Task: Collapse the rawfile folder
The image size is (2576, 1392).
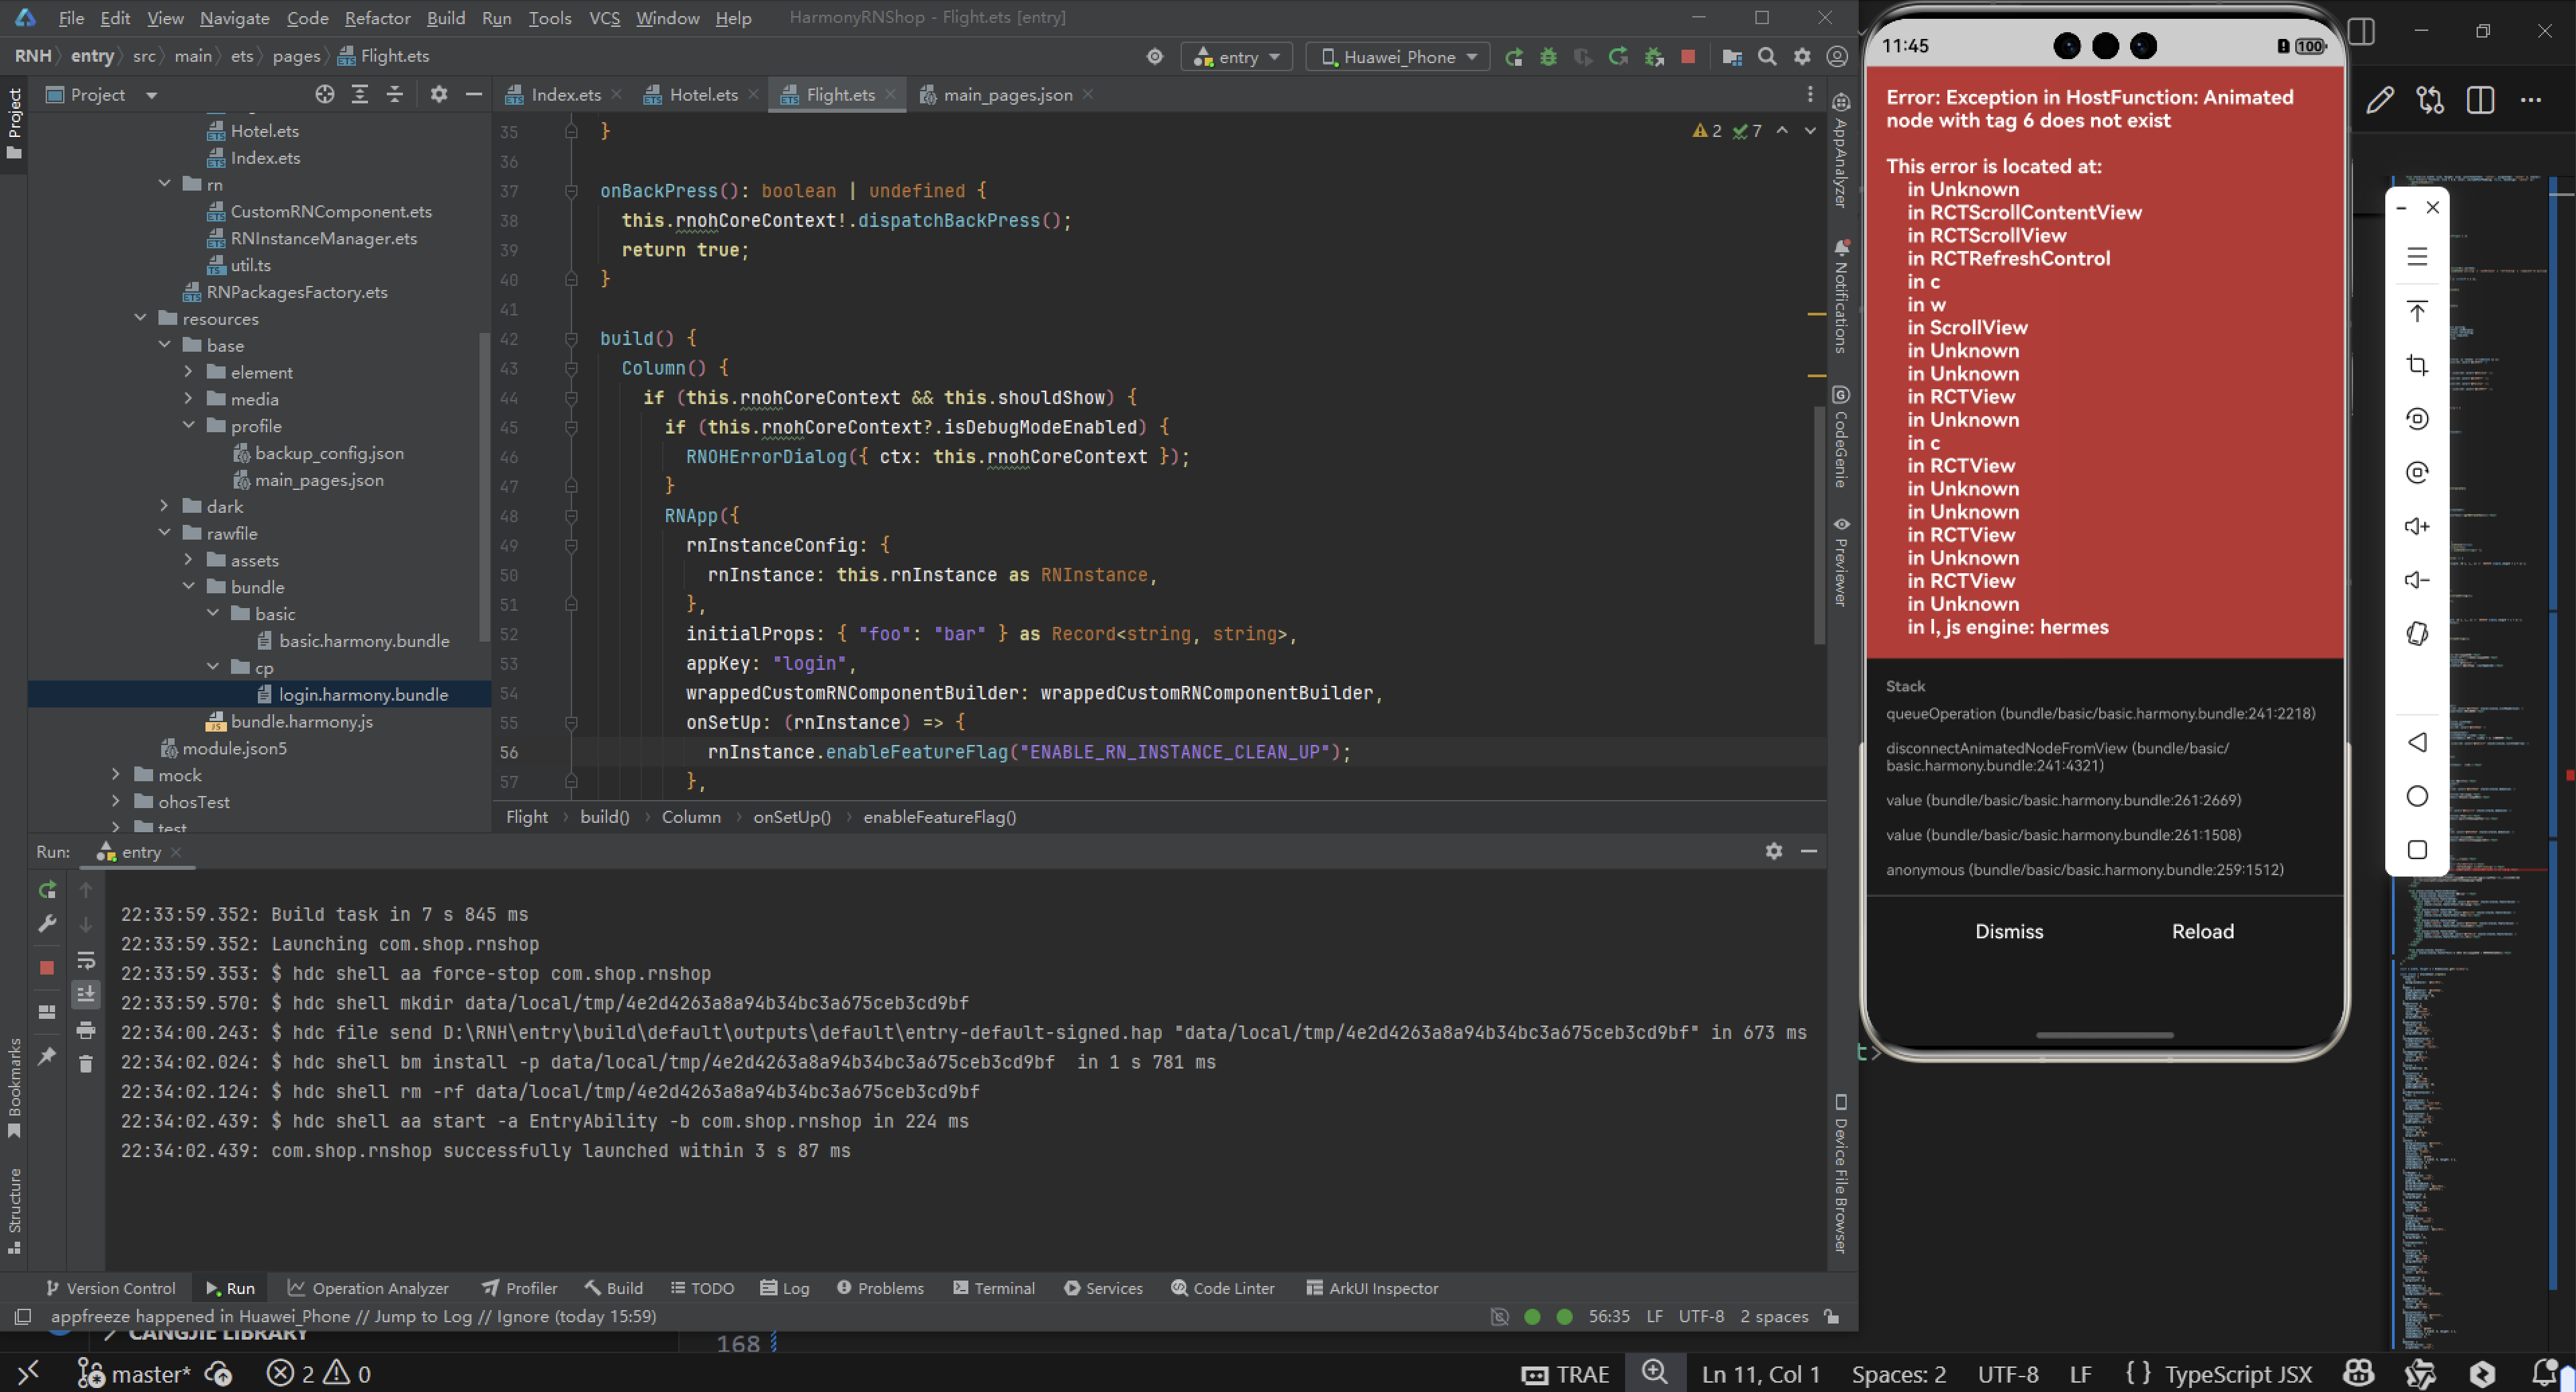Action: tap(165, 534)
